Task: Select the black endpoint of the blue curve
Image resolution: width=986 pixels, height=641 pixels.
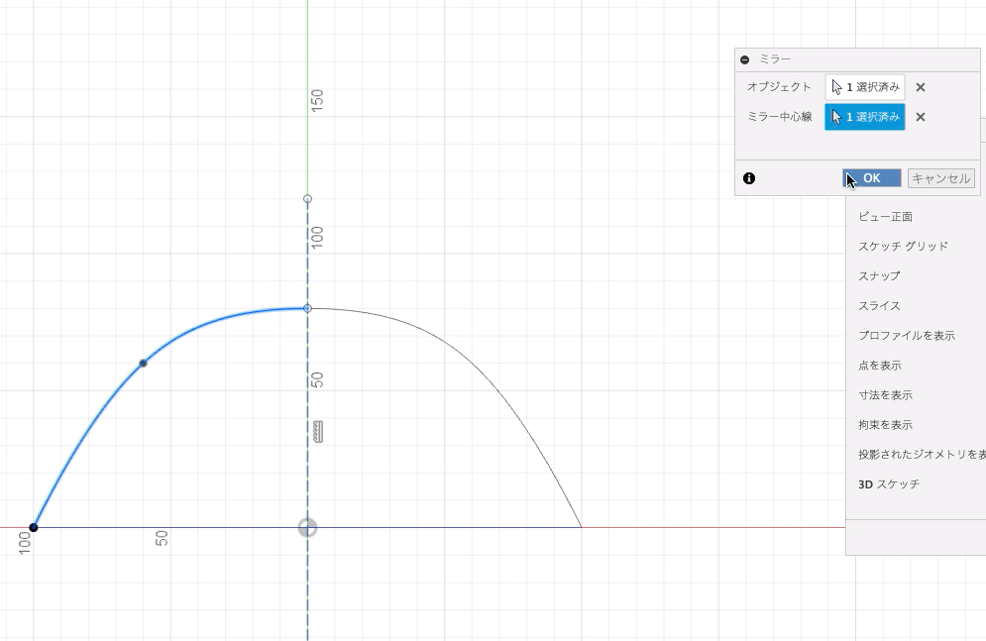Action: pos(34,527)
